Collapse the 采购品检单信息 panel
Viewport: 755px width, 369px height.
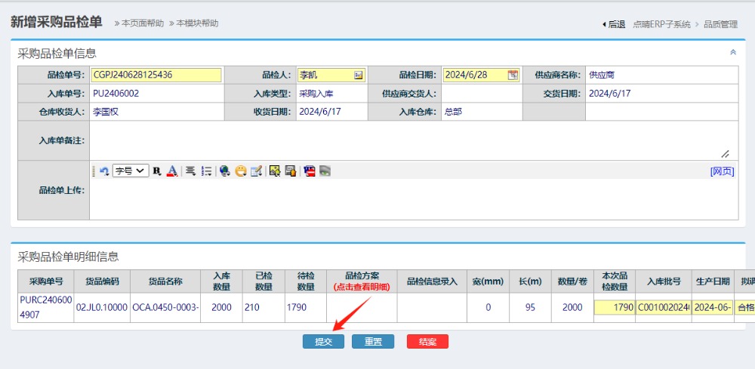tap(732, 53)
